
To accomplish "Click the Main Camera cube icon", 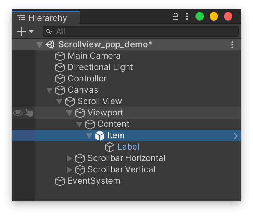I will coord(60,56).
